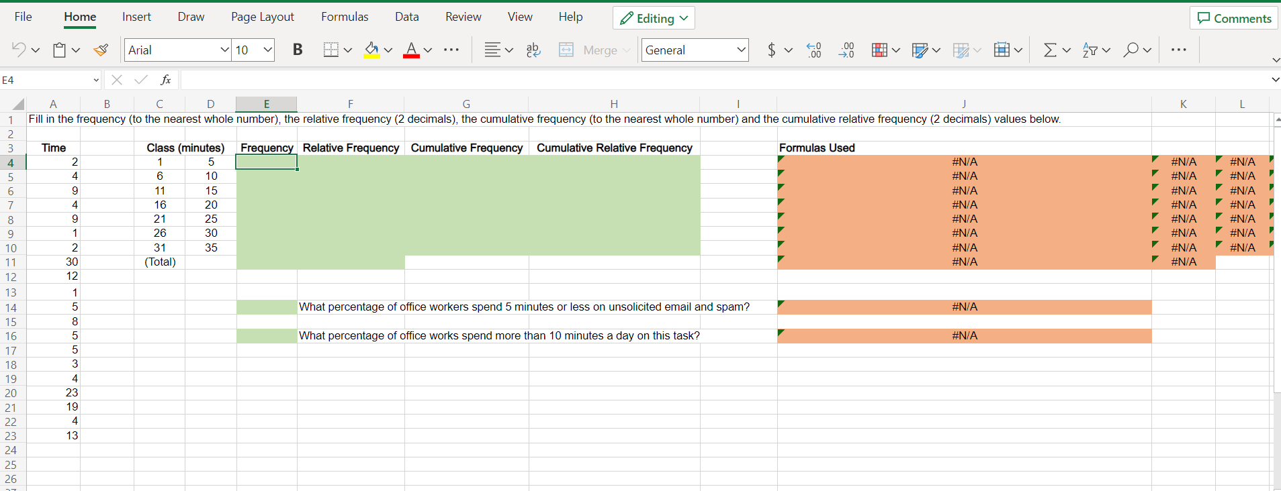Toggle Bold formatting
The height and width of the screenshot is (491, 1281).
click(x=298, y=50)
